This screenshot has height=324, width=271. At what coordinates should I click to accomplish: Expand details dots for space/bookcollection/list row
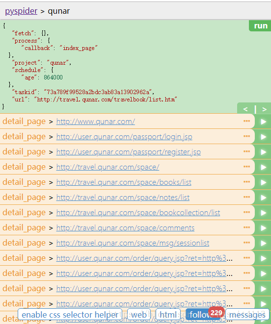(x=246, y=212)
